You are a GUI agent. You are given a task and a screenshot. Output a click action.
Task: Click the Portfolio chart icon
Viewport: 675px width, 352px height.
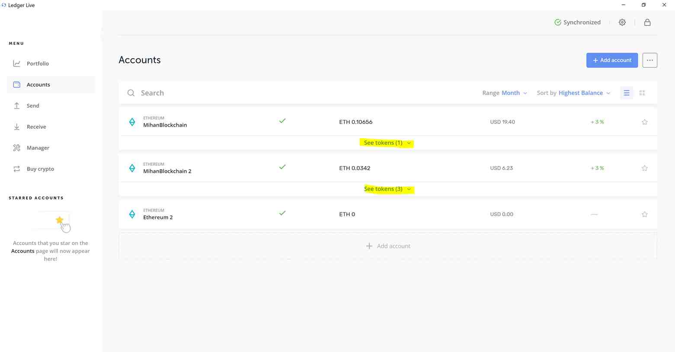coord(17,63)
